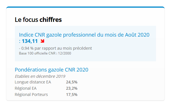Click the word chiffres in heading
The image size is (170, 107).
pyautogui.click(x=50, y=20)
